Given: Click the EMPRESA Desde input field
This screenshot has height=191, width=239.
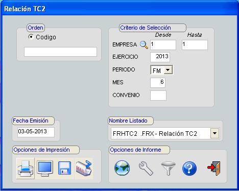Looking at the screenshot, I should click(163, 45).
